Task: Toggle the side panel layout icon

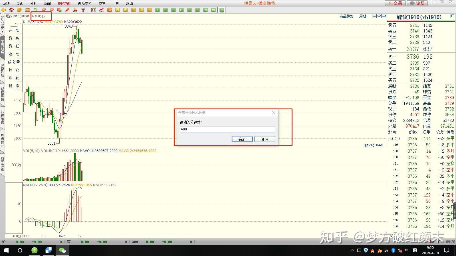Action: point(384,16)
